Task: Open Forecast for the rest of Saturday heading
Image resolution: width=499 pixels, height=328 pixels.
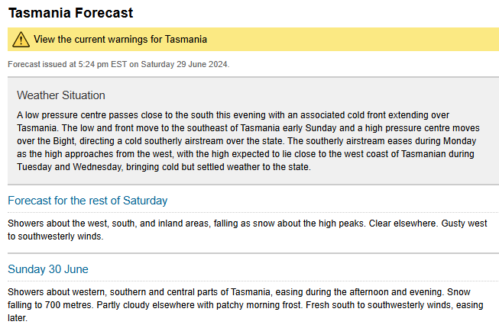Action: [x=88, y=201]
